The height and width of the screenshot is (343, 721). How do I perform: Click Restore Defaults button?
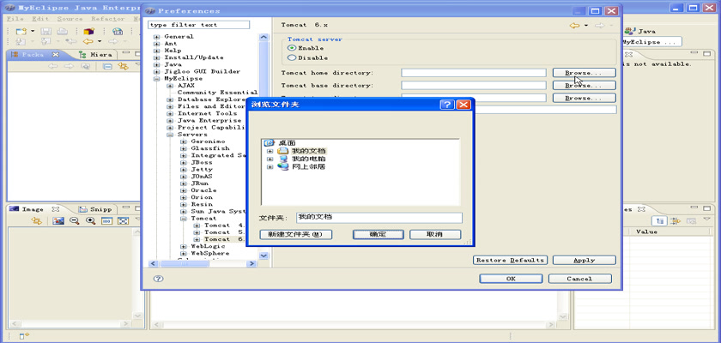coord(510,260)
